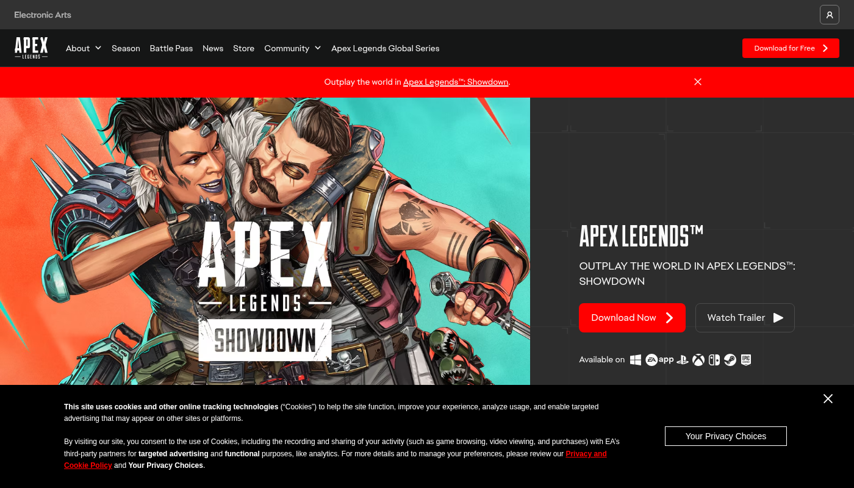
Task: Click the Apex Legends logo
Action: click(x=31, y=48)
